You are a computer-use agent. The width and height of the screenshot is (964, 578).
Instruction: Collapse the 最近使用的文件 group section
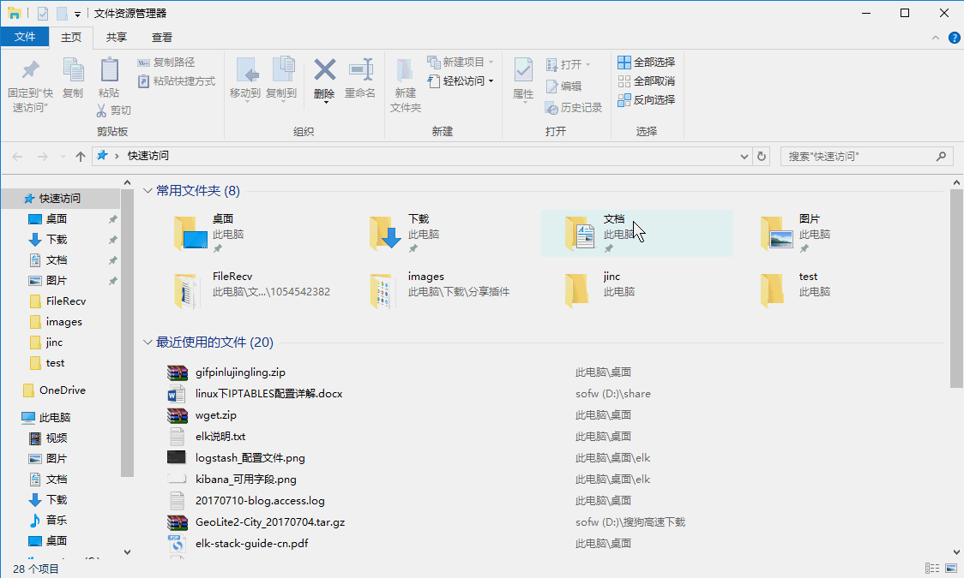[x=148, y=343]
